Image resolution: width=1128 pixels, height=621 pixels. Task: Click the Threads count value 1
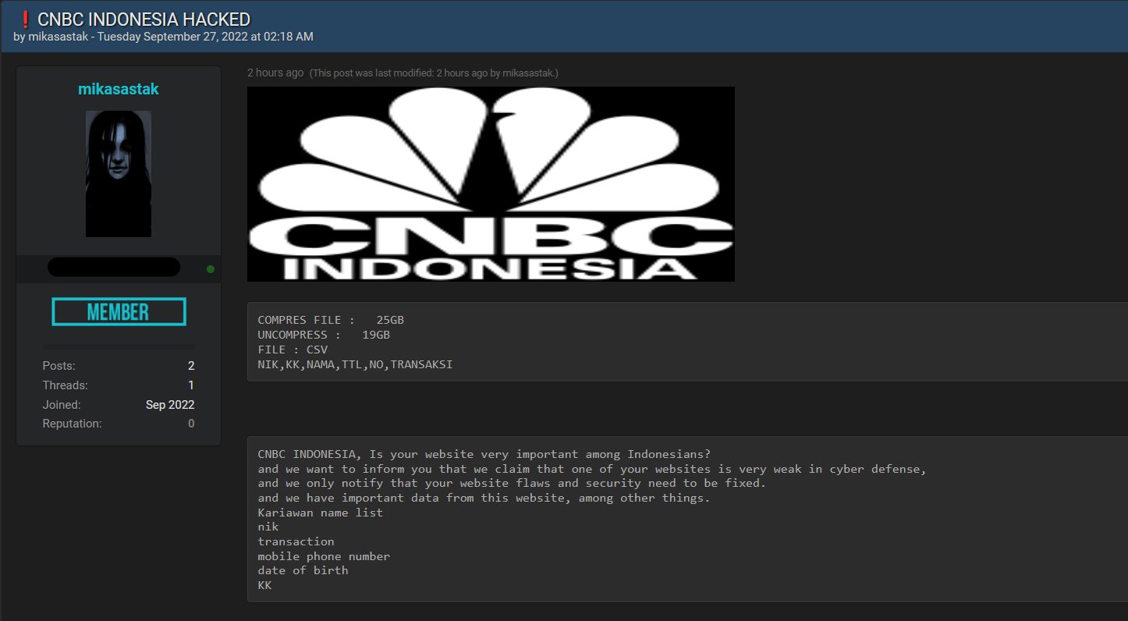pos(191,385)
